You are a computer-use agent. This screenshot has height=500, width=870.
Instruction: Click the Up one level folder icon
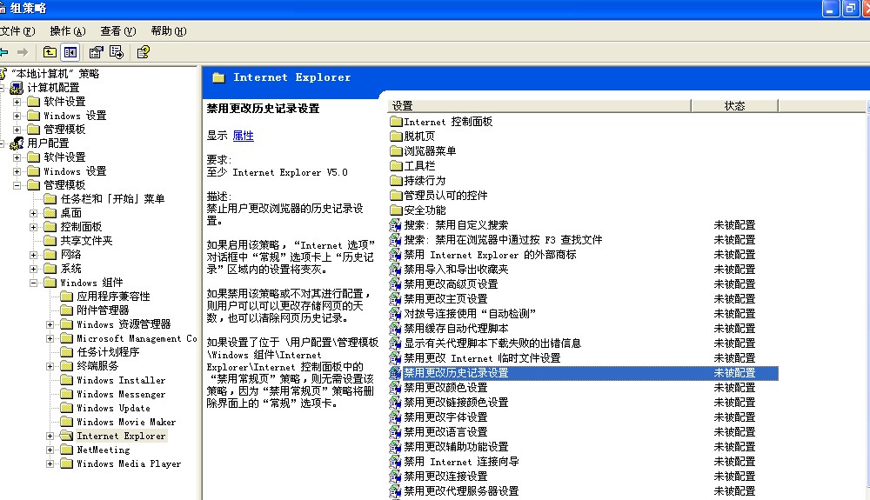coord(50,52)
